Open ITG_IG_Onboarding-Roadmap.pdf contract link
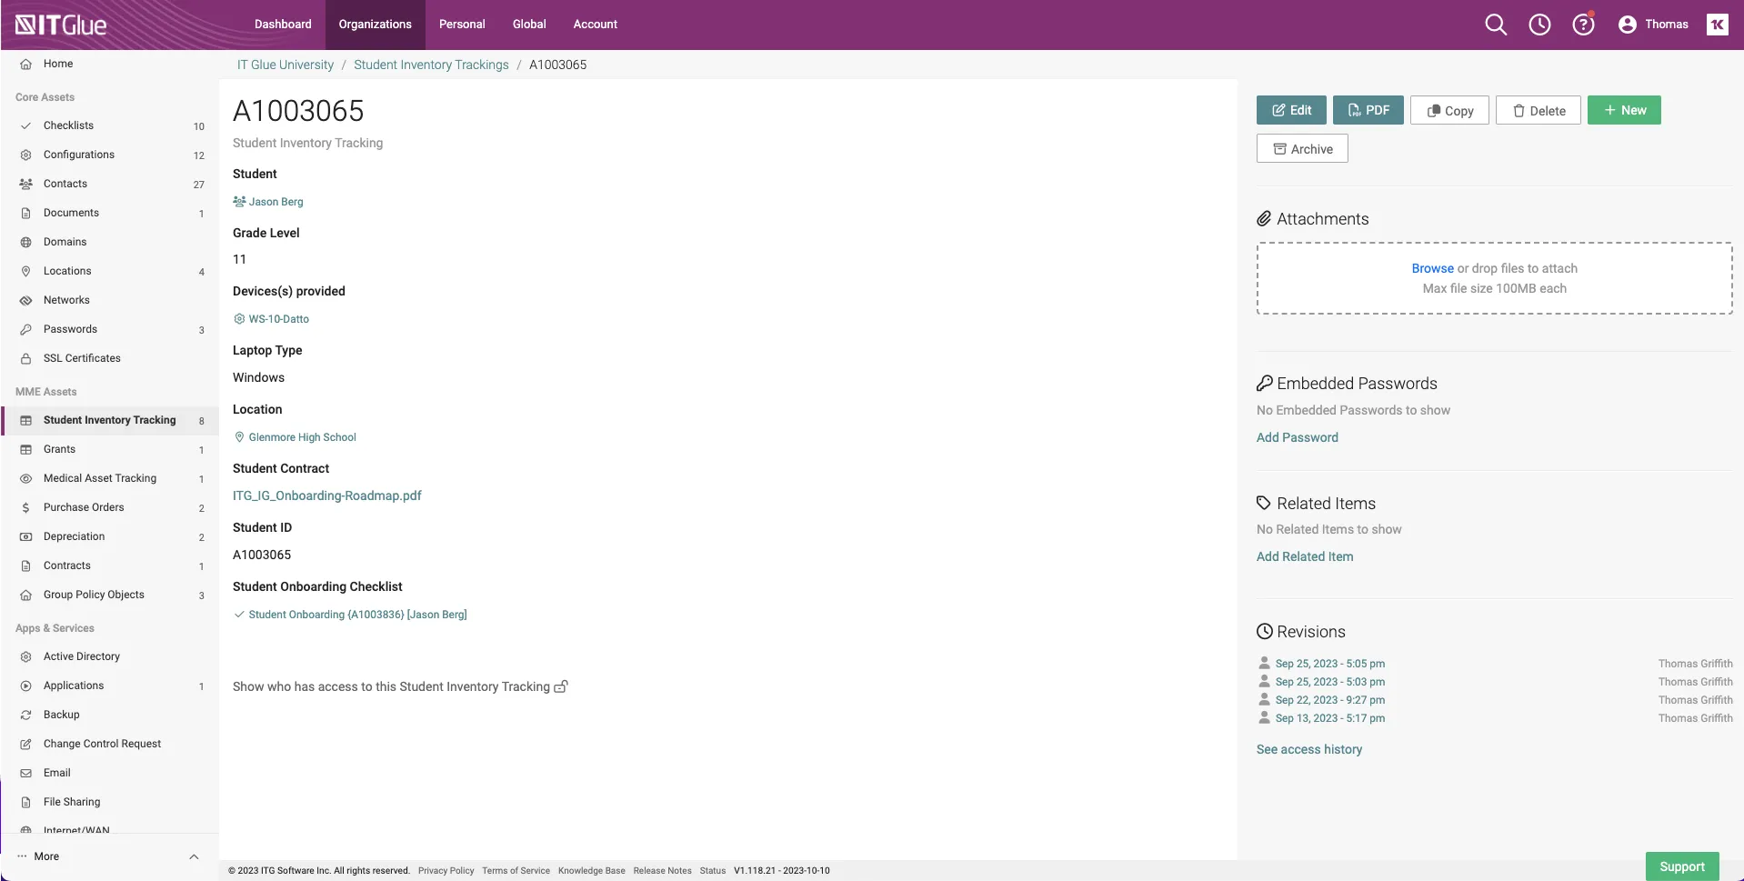Screen dimensions: 1744x881 (327, 496)
